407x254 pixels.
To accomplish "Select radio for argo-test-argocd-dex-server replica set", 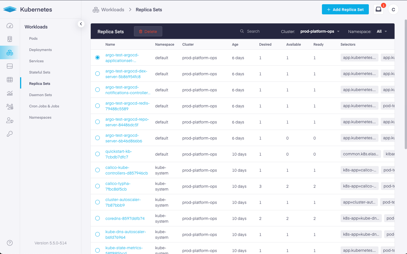I will [98, 74].
